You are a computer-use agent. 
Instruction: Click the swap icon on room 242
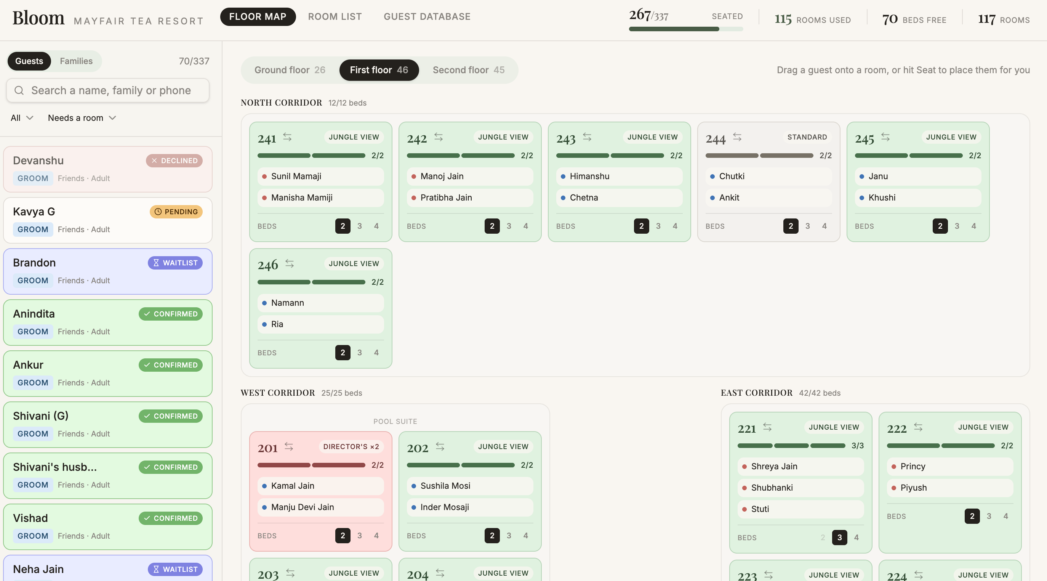pos(439,137)
